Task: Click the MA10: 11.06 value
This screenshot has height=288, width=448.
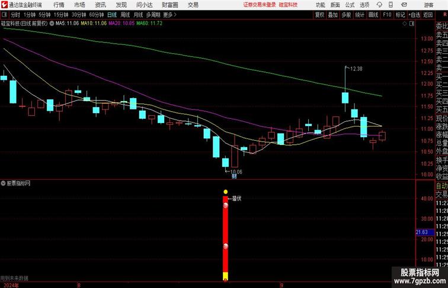Action: (x=94, y=24)
